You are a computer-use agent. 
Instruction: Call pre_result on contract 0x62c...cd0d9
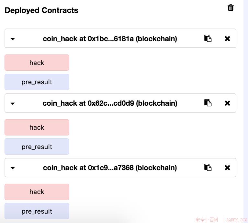tap(37, 147)
